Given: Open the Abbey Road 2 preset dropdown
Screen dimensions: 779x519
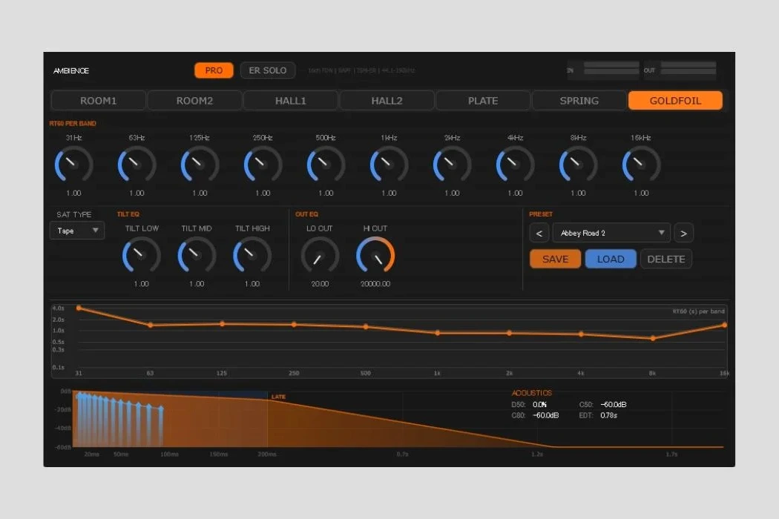Looking at the screenshot, I should pyautogui.click(x=611, y=233).
